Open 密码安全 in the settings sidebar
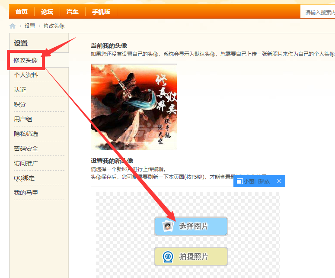 pos(26,149)
